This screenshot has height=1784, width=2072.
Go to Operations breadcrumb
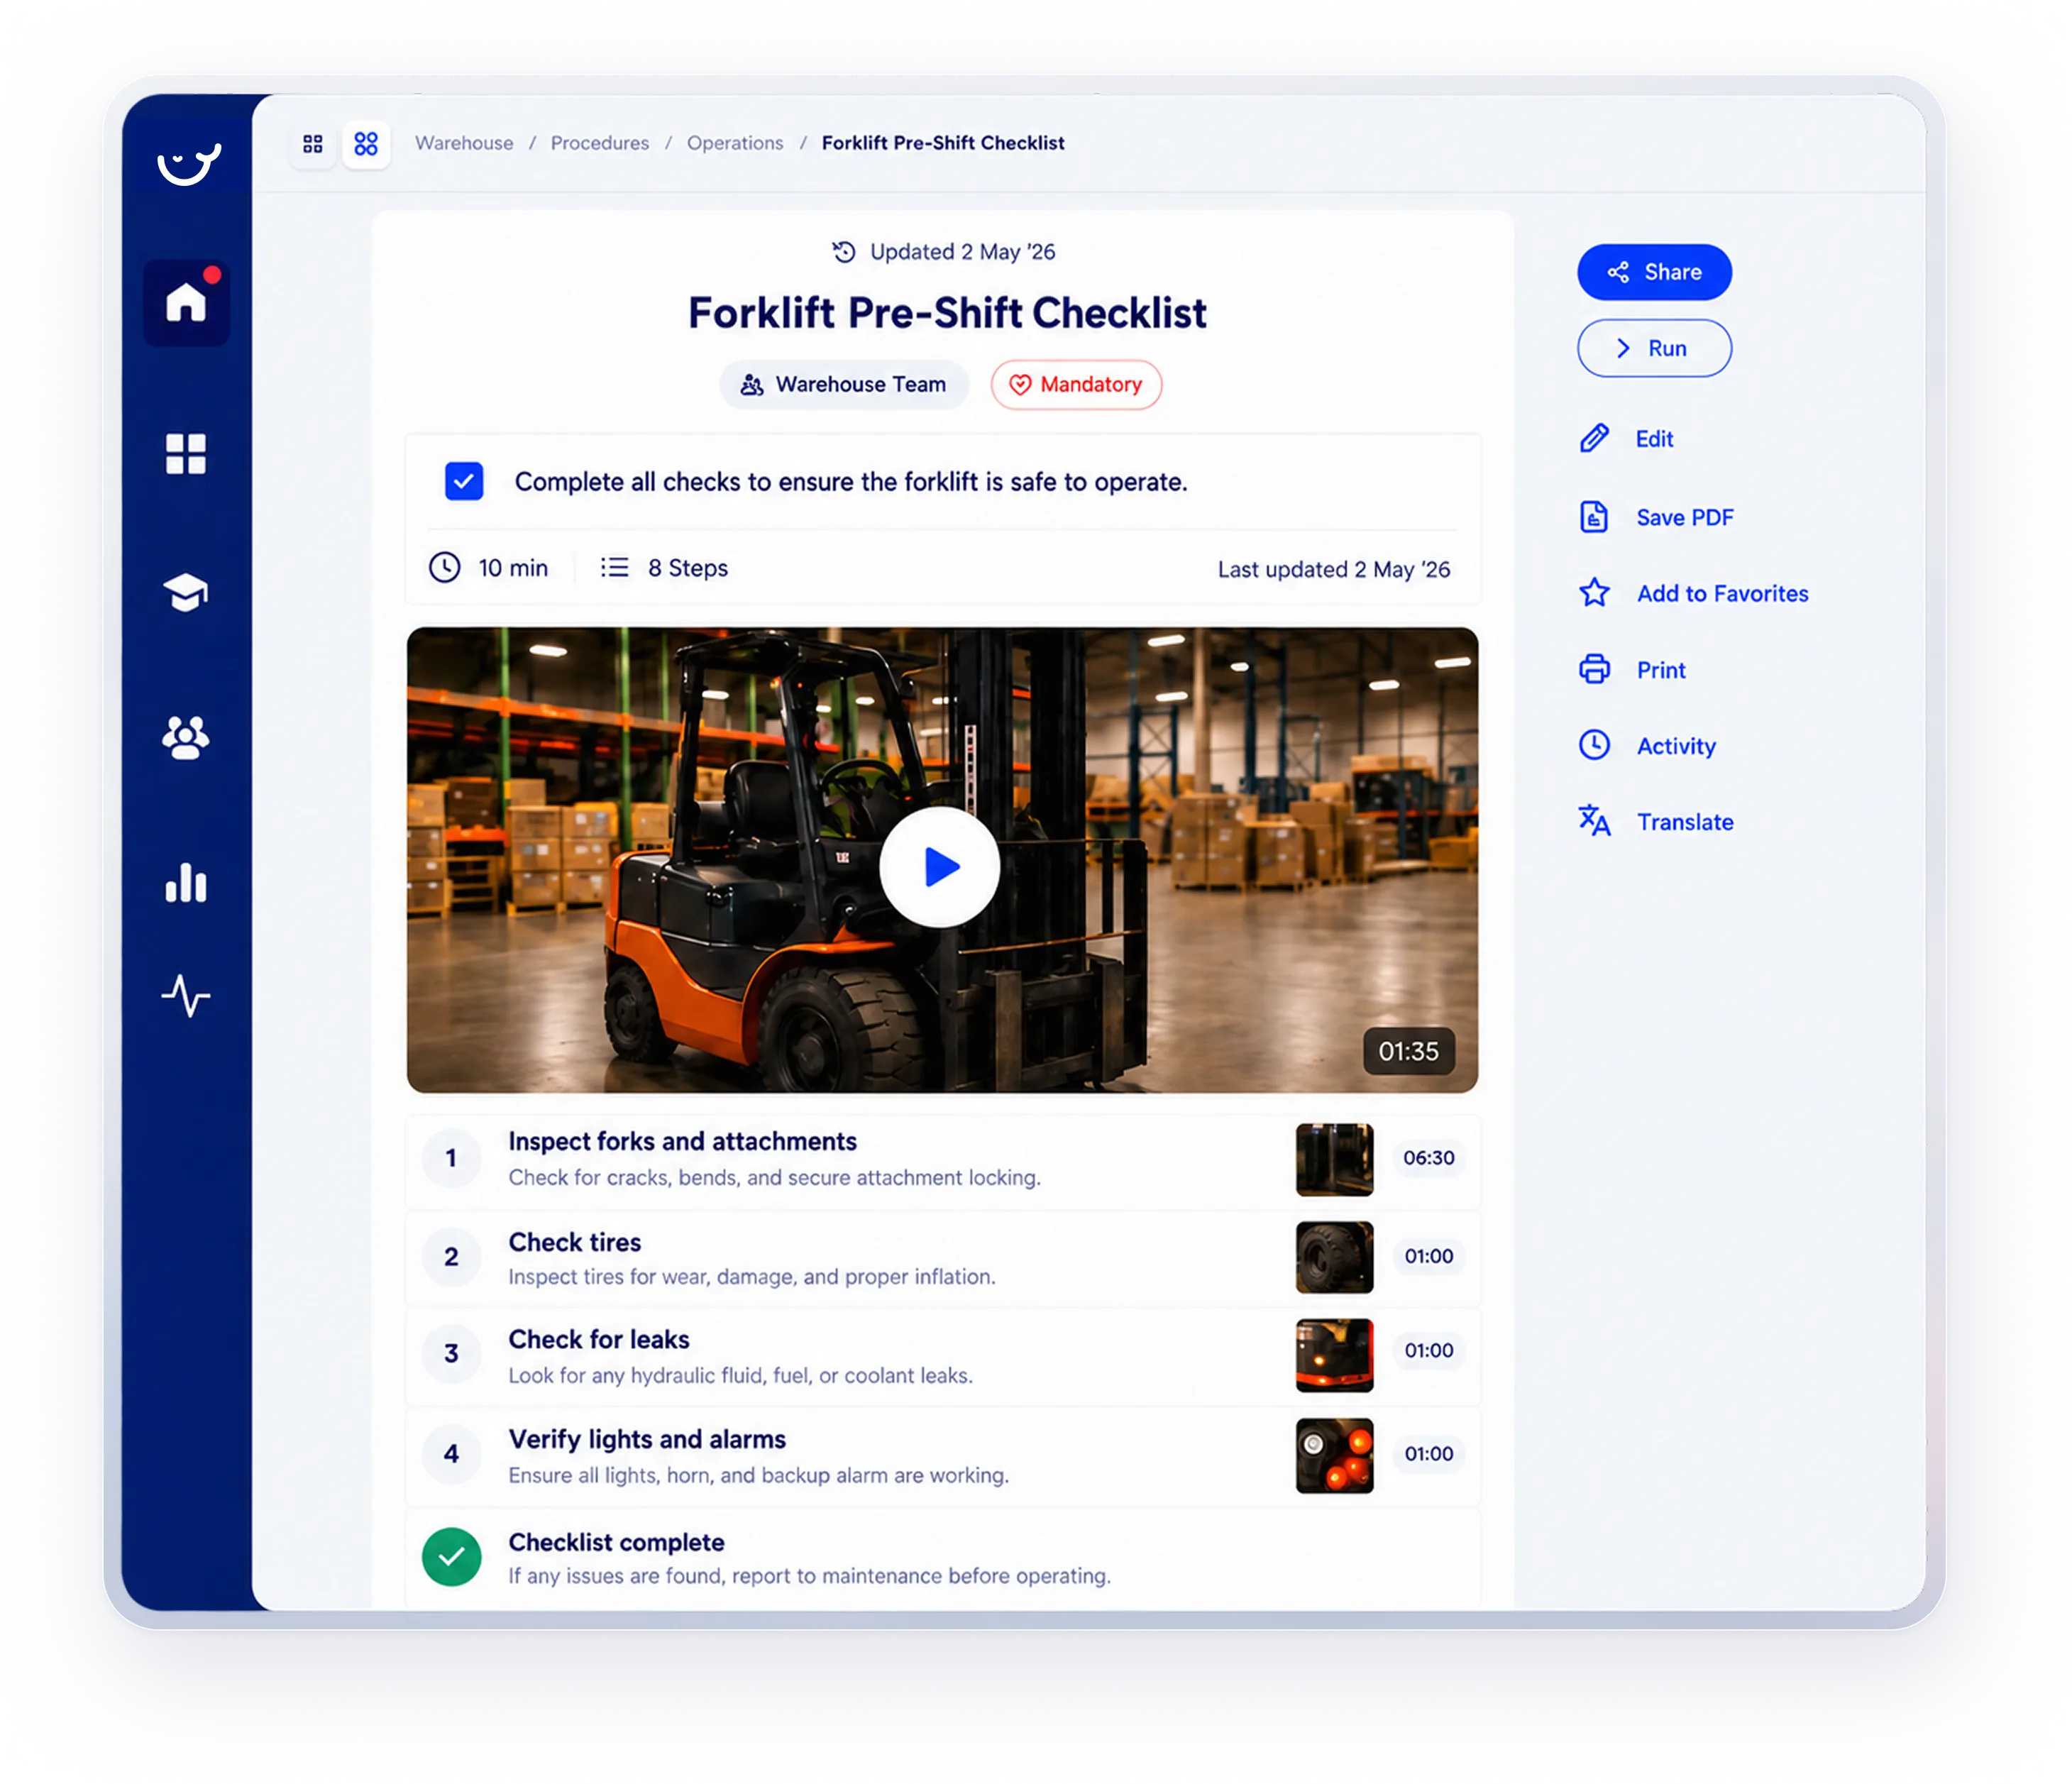click(x=735, y=143)
